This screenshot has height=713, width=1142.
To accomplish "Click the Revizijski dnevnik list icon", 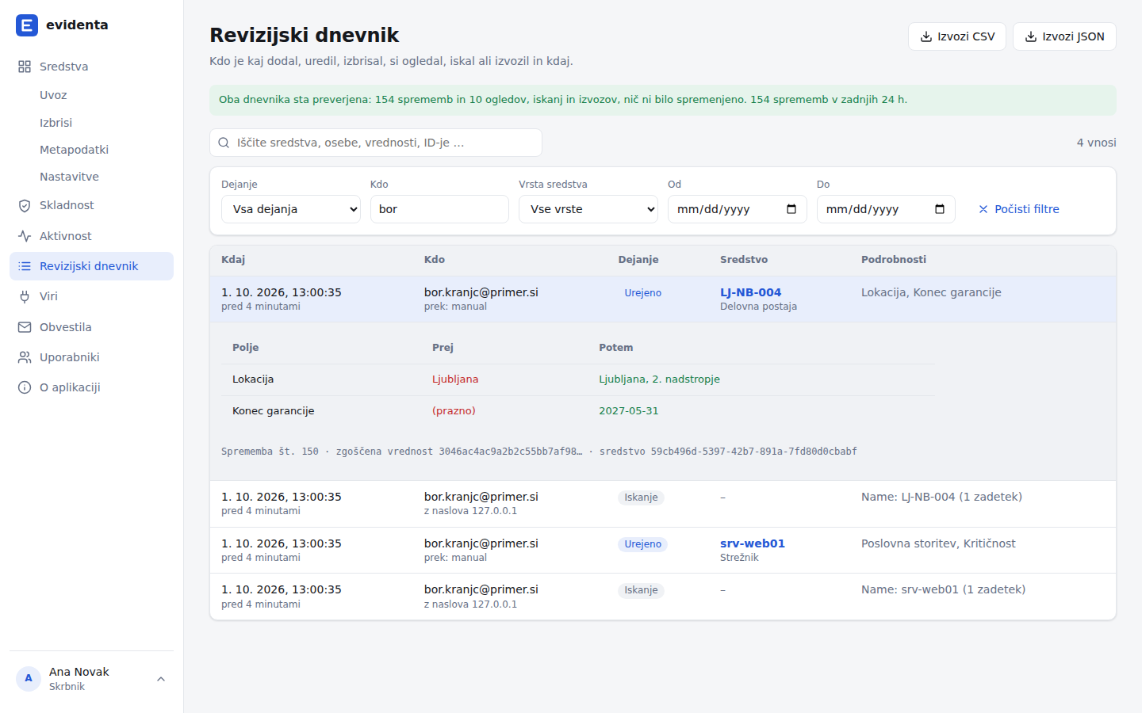I will pos(25,266).
